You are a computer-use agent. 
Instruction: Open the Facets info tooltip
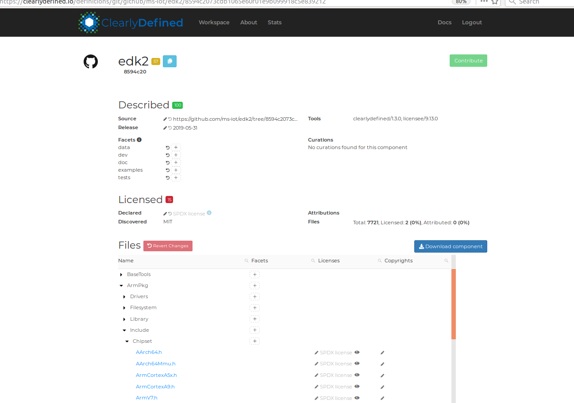(x=140, y=139)
